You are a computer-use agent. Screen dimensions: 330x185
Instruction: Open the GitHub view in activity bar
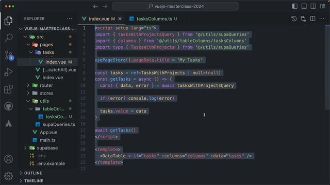8,106
